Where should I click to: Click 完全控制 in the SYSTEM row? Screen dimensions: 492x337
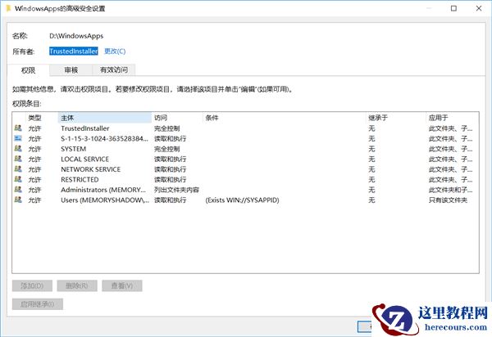click(x=167, y=149)
